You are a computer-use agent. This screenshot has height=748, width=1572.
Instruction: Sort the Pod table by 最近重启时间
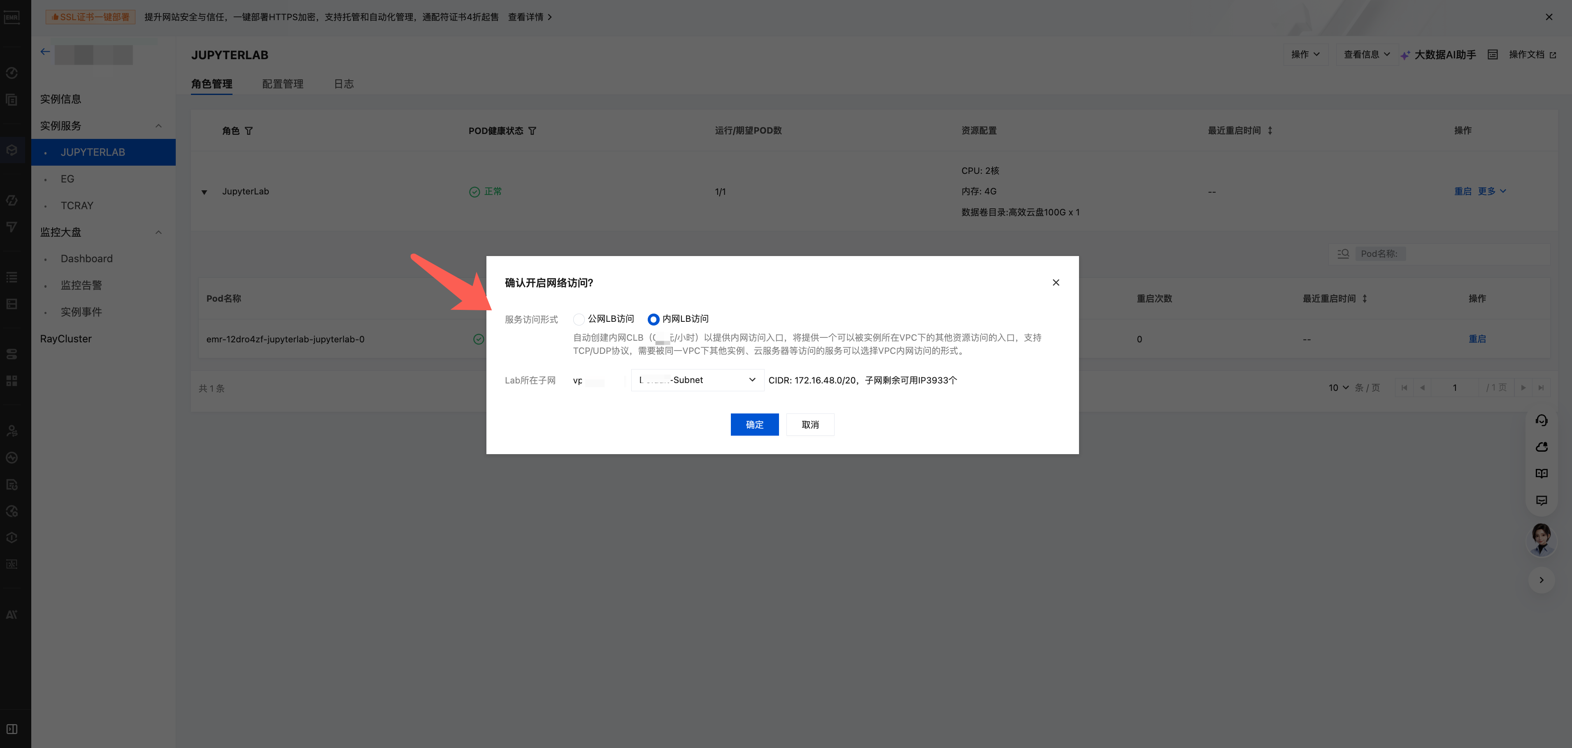pos(1365,299)
